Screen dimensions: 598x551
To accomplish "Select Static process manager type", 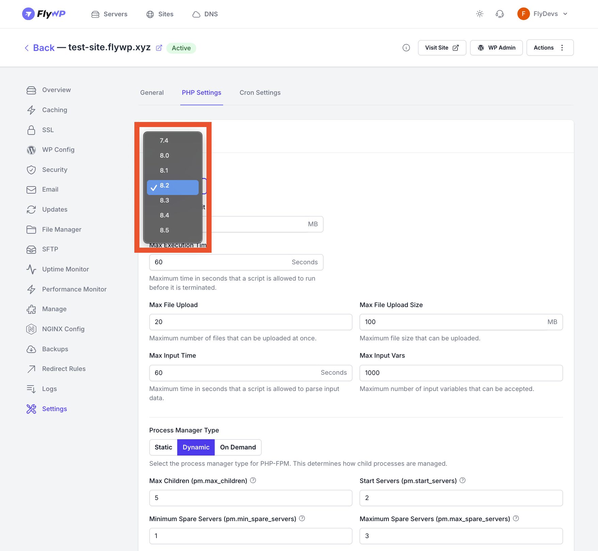I will pyautogui.click(x=163, y=447).
